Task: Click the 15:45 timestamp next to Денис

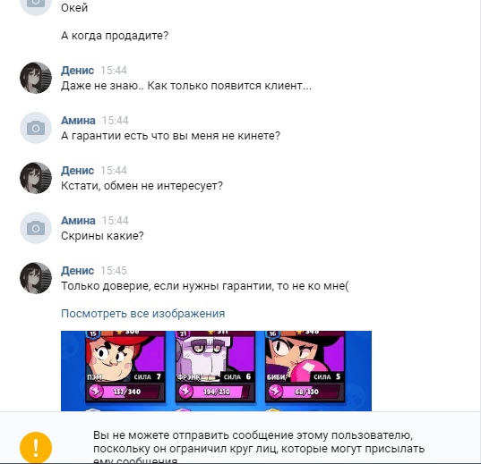Action: 114,271
